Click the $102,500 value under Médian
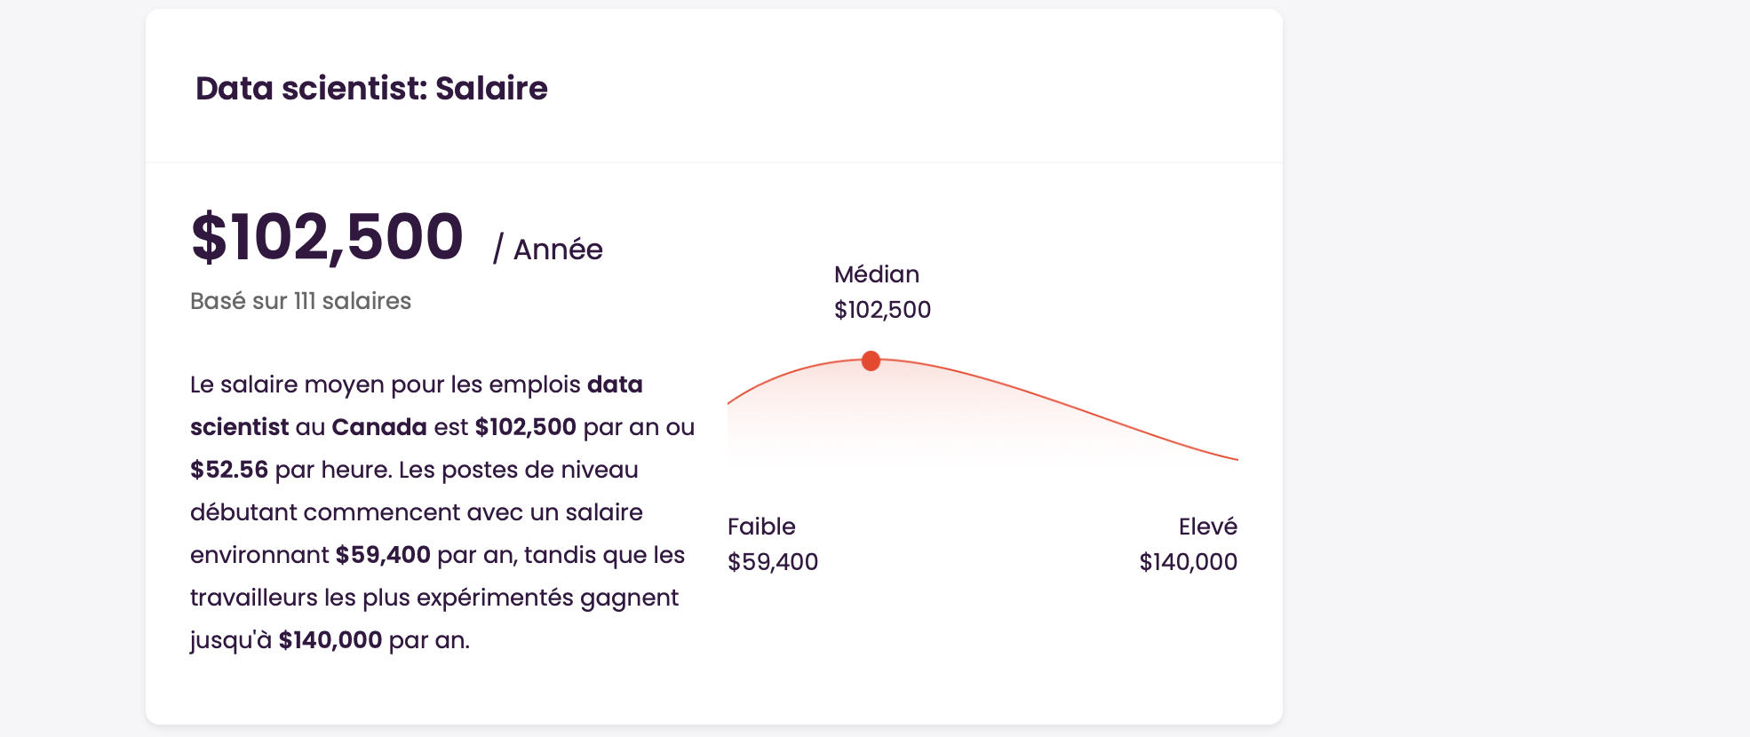The height and width of the screenshot is (737, 1750). click(882, 310)
